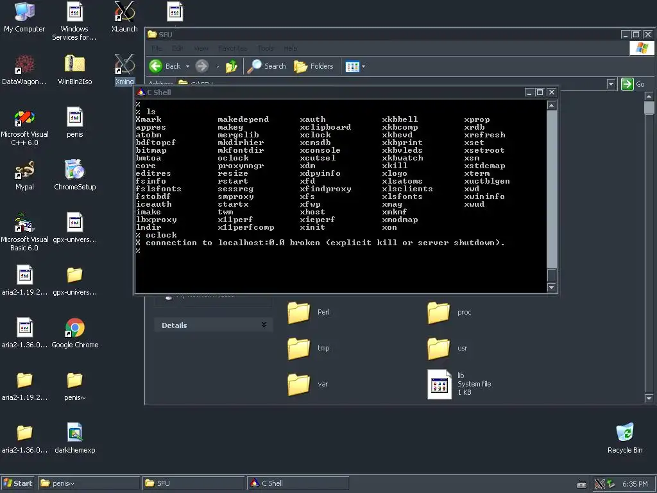Open the Views menu icon in SFU toolbar
This screenshot has width=657, height=493.
coord(352,66)
